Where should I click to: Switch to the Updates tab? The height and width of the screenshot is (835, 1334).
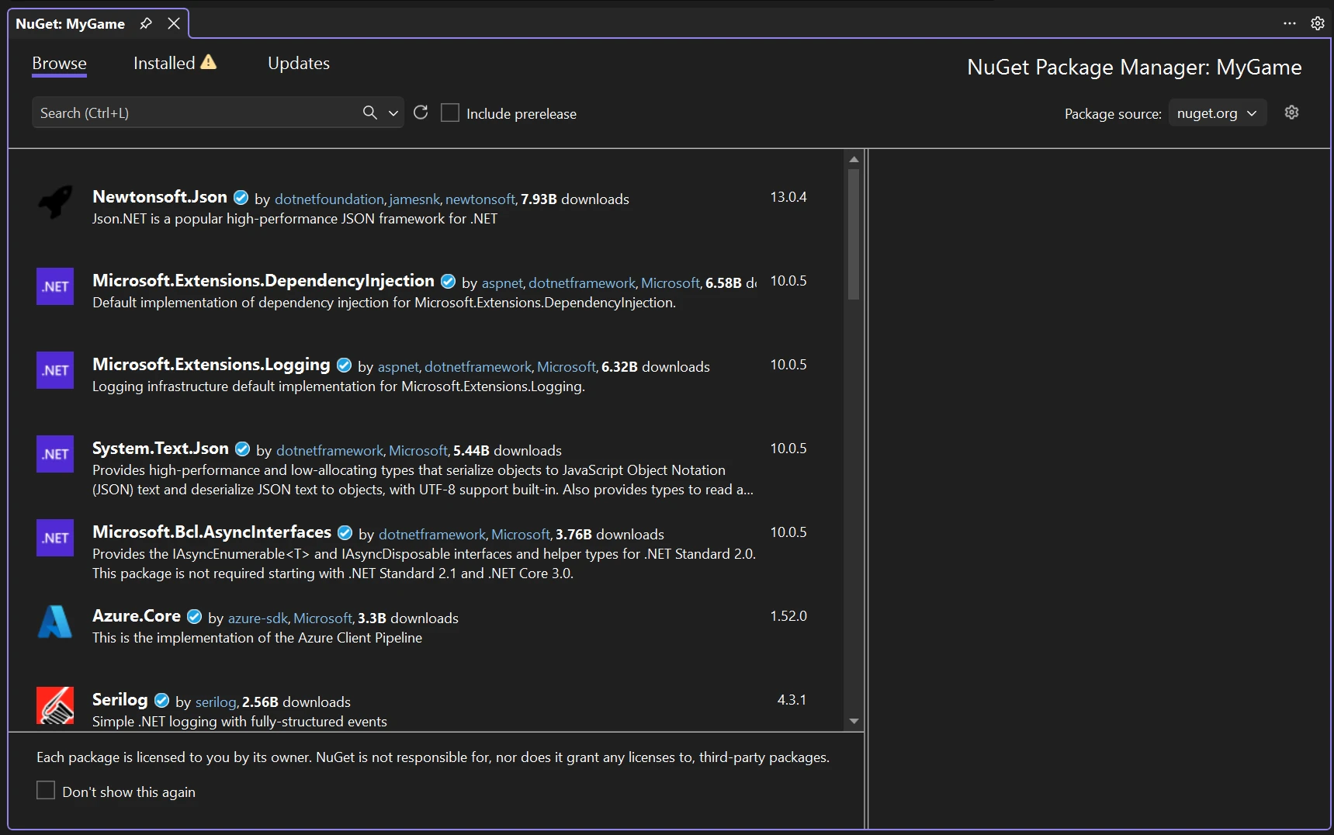click(299, 64)
